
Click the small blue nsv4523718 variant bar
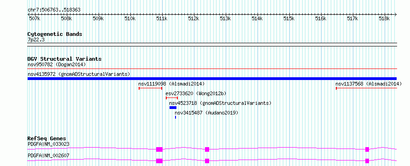(173, 108)
